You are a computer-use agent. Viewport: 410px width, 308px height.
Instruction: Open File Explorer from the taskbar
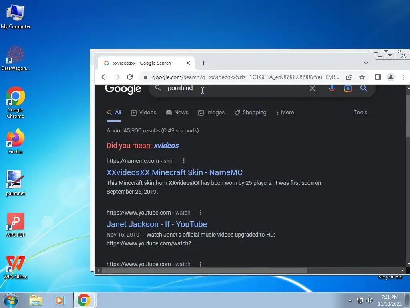pos(36,300)
